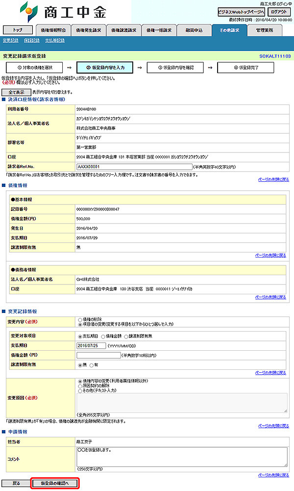Select the 項目値の変更 radio option
294x491 pixels.
pyautogui.click(x=80, y=324)
